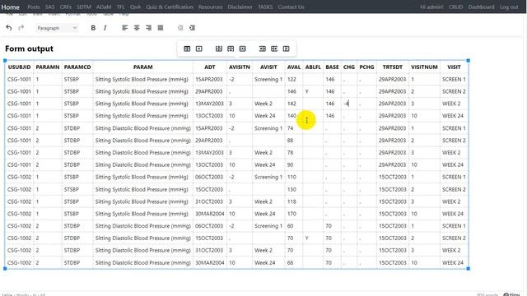Open the TASKS page
The height and width of the screenshot is (296, 527).
coord(265,7)
